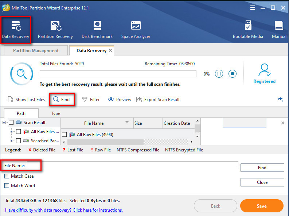The width and height of the screenshot is (289, 216).
Task: Switch to the Partition Management tab
Action: (36, 51)
